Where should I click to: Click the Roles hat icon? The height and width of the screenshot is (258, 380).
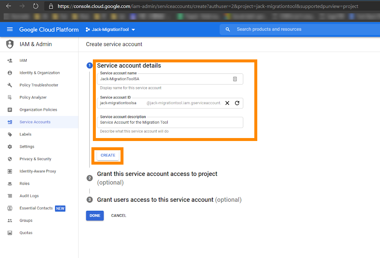pyautogui.click(x=10, y=183)
